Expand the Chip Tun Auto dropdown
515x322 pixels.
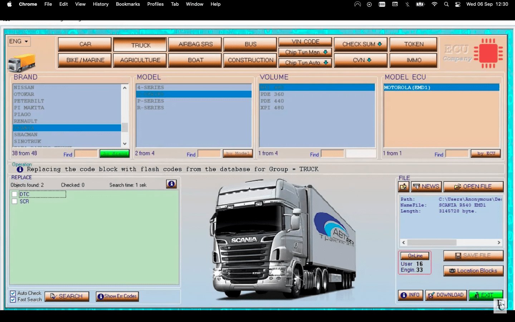[305, 63]
